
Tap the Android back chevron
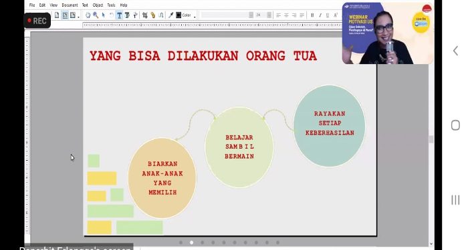coord(455,51)
